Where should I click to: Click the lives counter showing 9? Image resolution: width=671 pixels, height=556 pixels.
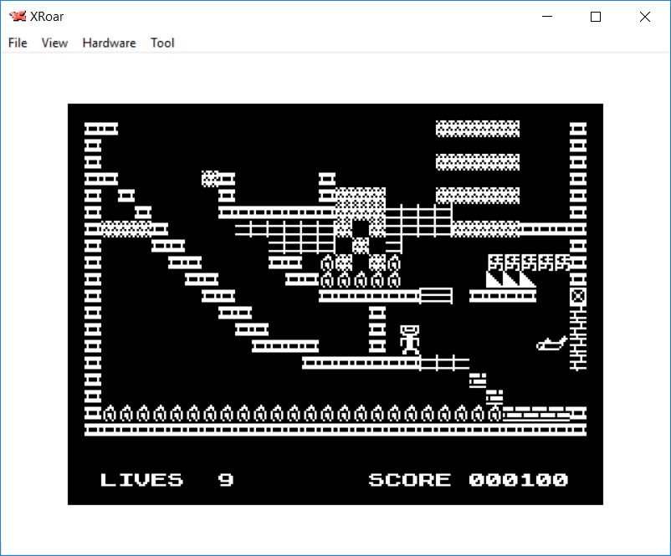[x=226, y=480]
